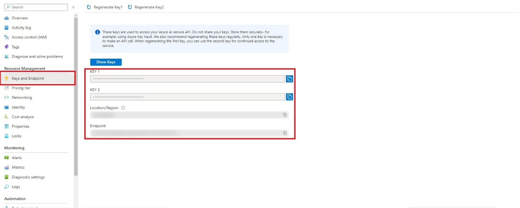Open the Networking settings

point(22,98)
